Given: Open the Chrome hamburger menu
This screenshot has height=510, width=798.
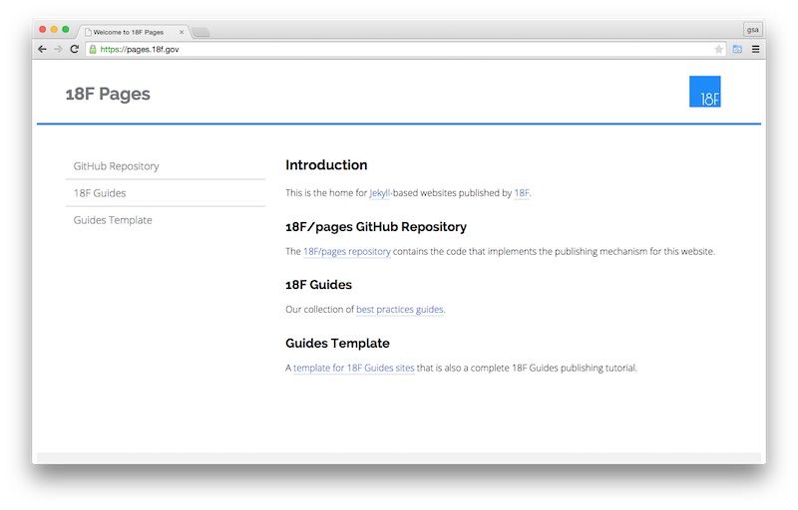Looking at the screenshot, I should point(756,49).
